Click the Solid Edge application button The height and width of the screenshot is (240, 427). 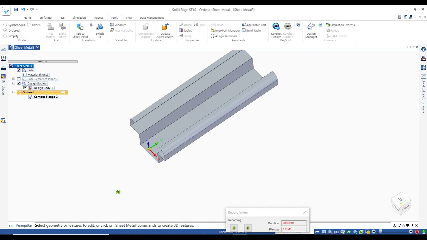[x=6, y=11]
